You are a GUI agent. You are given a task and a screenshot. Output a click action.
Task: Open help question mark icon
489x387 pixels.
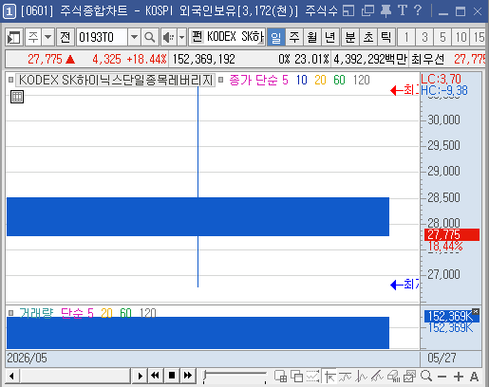418,10
